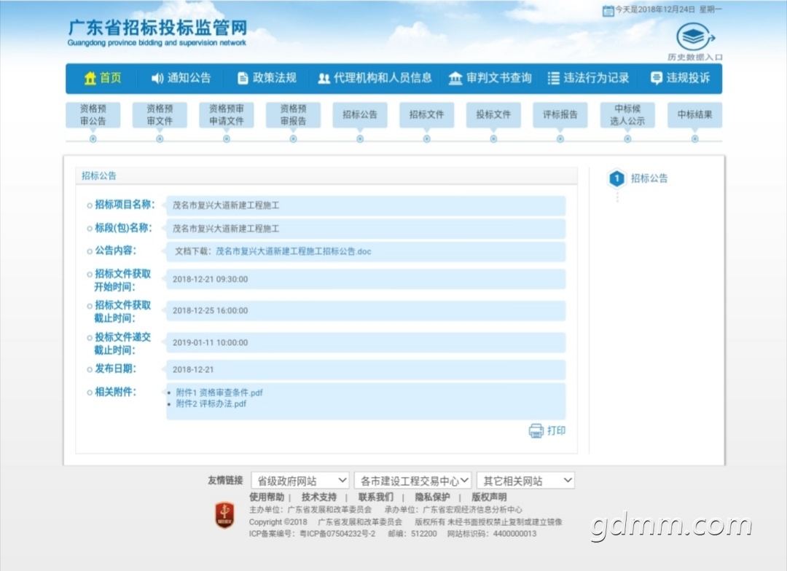The width and height of the screenshot is (787, 571).
Task: Select the 资格预审报告 stage tab
Action: [x=293, y=115]
